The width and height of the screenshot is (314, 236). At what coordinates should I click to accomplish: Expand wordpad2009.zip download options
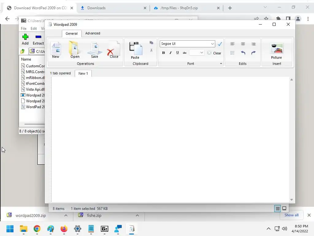66,215
